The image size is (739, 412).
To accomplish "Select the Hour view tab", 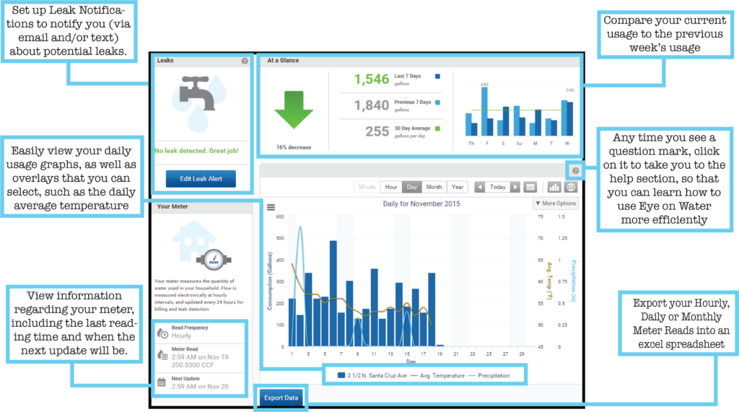I will [x=390, y=187].
